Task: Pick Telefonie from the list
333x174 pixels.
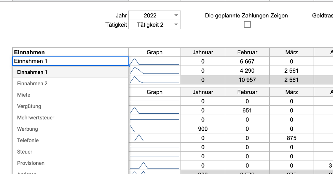Action: coord(28,140)
